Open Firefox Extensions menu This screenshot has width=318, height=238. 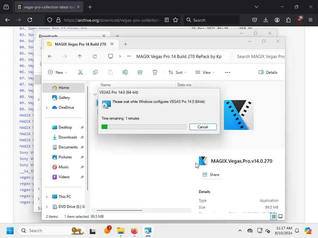(288, 20)
